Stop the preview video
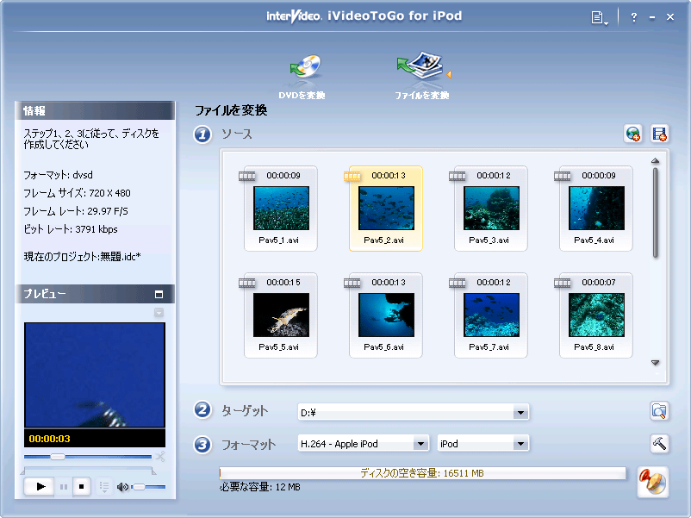This screenshot has height=518, width=691. pos(82,487)
